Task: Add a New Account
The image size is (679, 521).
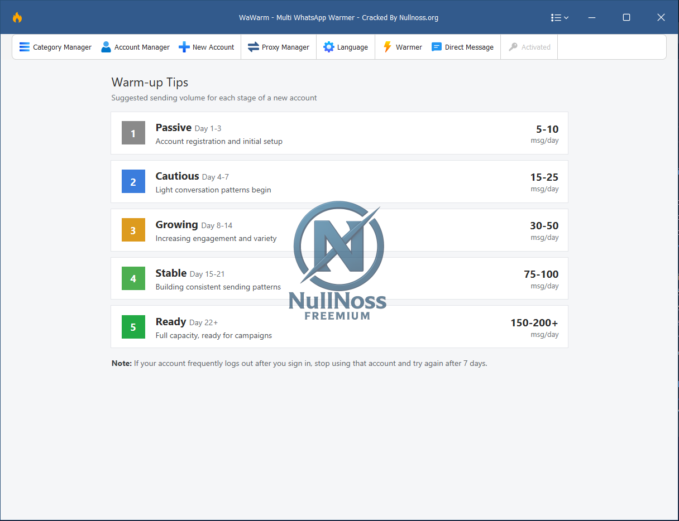Action: [206, 47]
